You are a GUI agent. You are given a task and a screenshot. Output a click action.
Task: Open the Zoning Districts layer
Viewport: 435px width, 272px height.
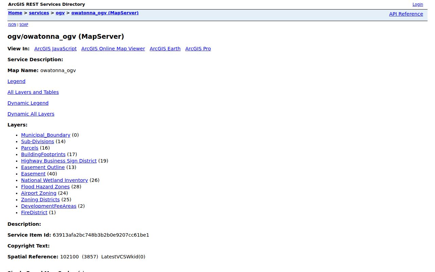pos(40,200)
